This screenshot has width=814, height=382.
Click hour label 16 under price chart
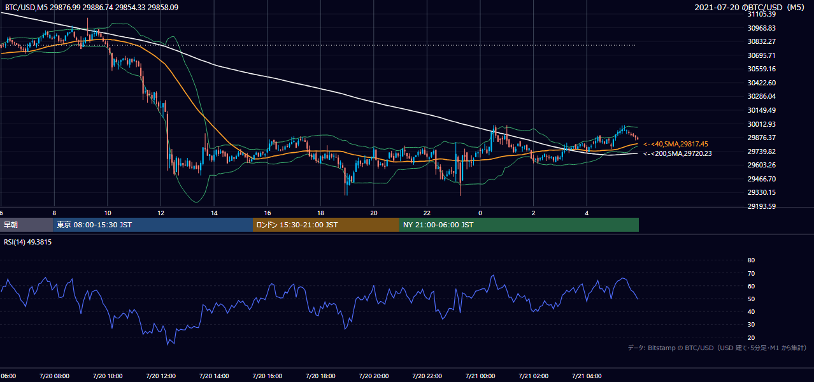coord(268,213)
